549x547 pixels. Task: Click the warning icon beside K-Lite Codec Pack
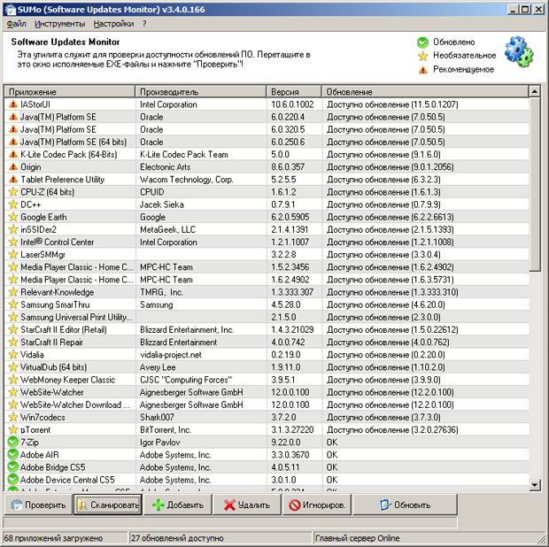[x=13, y=154]
